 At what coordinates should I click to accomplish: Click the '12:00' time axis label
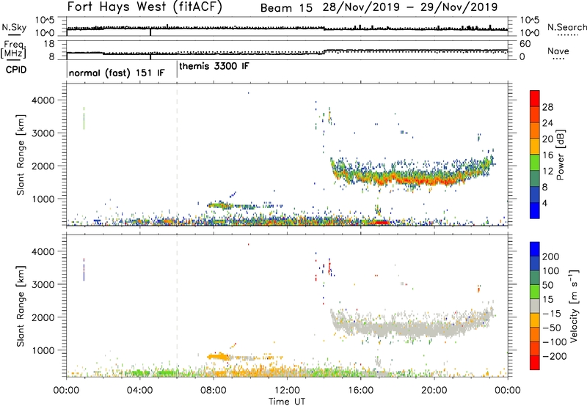(x=287, y=391)
